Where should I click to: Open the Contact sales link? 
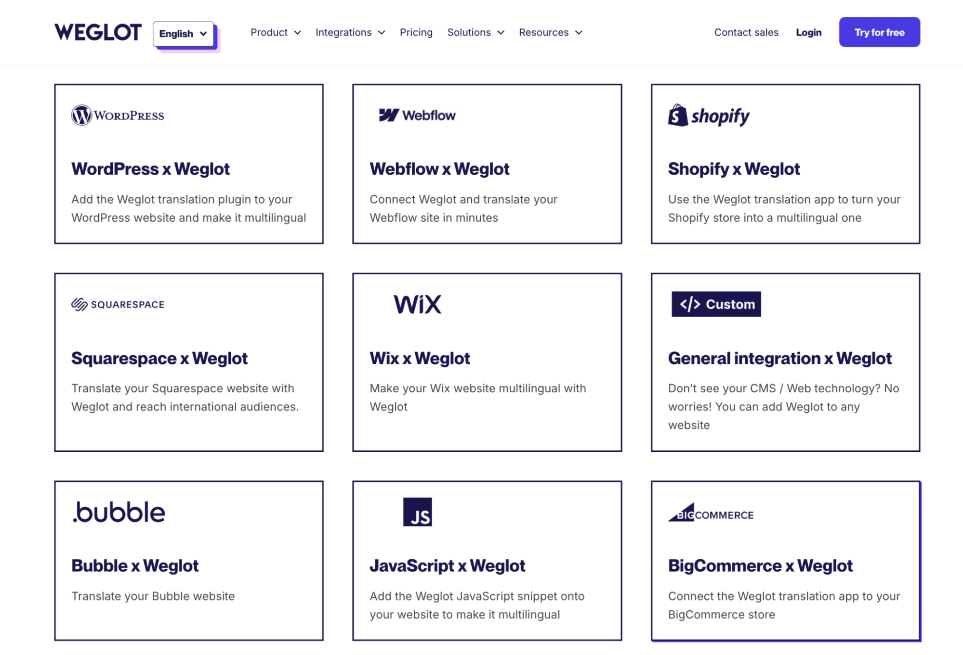point(746,32)
